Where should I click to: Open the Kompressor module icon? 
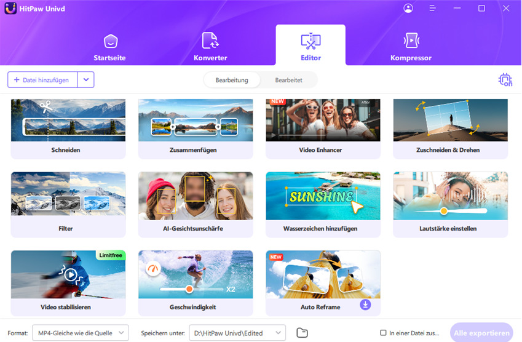[411, 41]
